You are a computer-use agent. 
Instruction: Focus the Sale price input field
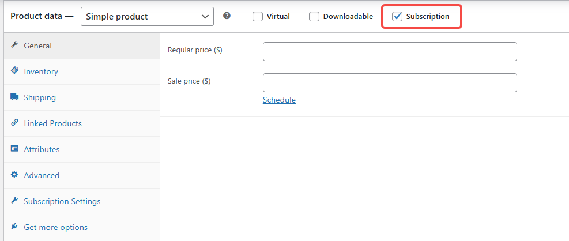(390, 82)
